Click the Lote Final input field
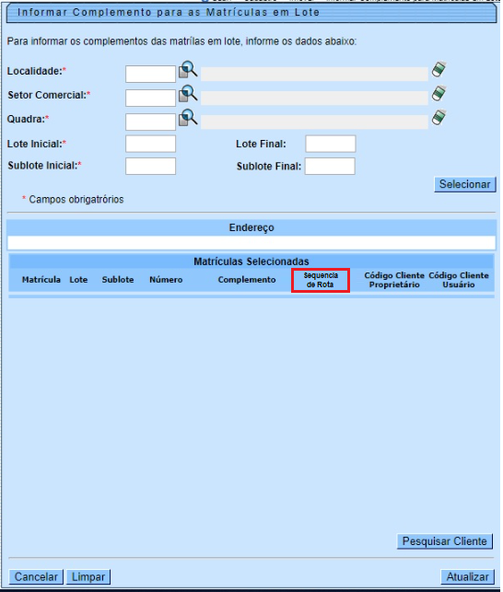Viewport: 503px width, 592px height. (331, 144)
